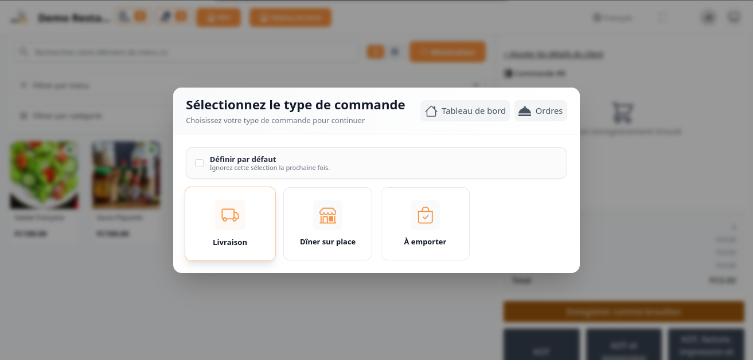Switch to grid view with the orange toggle
The height and width of the screenshot is (360, 753).
pos(375,52)
